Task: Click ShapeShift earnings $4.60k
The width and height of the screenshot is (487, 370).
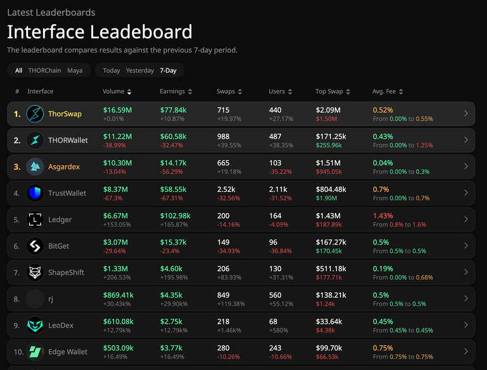Action: (171, 269)
